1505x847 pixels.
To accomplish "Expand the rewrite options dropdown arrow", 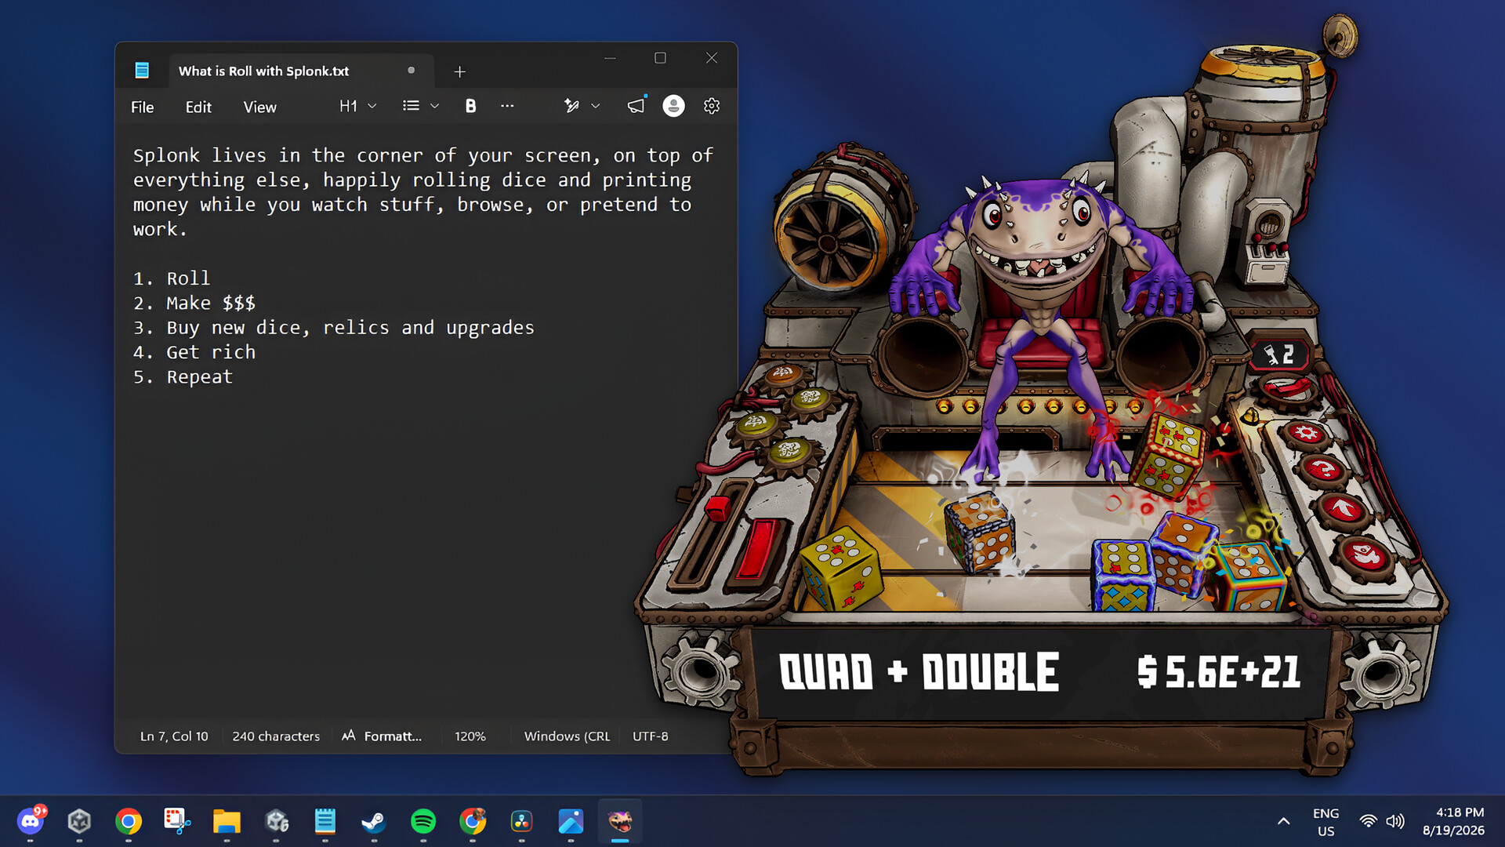I will [x=596, y=106].
